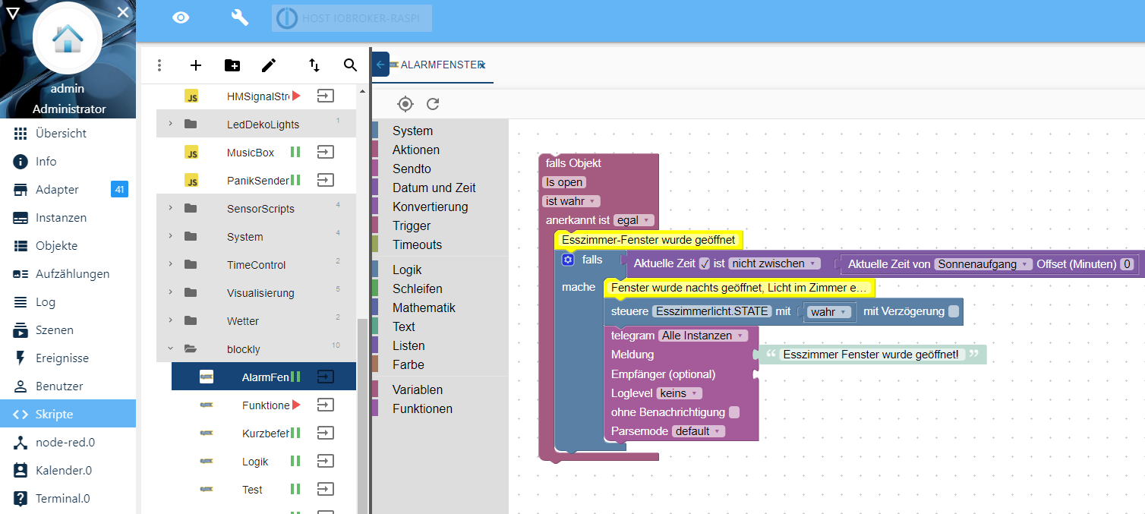Select the ALARMFENSTER tab
This screenshot has height=514, width=1145.
441,65
